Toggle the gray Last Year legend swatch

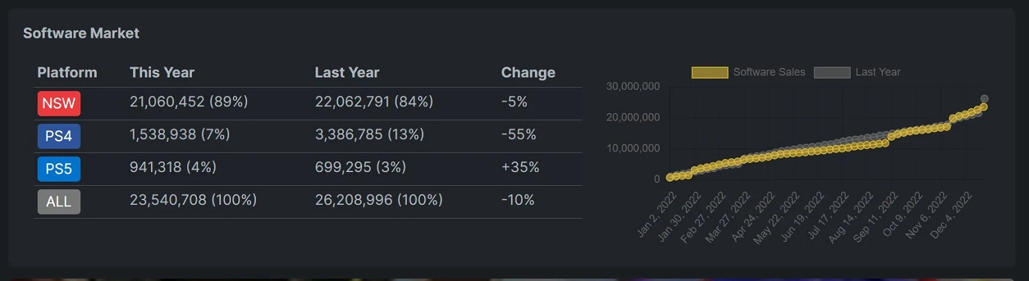pyautogui.click(x=831, y=73)
